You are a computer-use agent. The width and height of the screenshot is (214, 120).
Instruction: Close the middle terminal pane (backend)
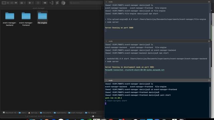[106, 41]
